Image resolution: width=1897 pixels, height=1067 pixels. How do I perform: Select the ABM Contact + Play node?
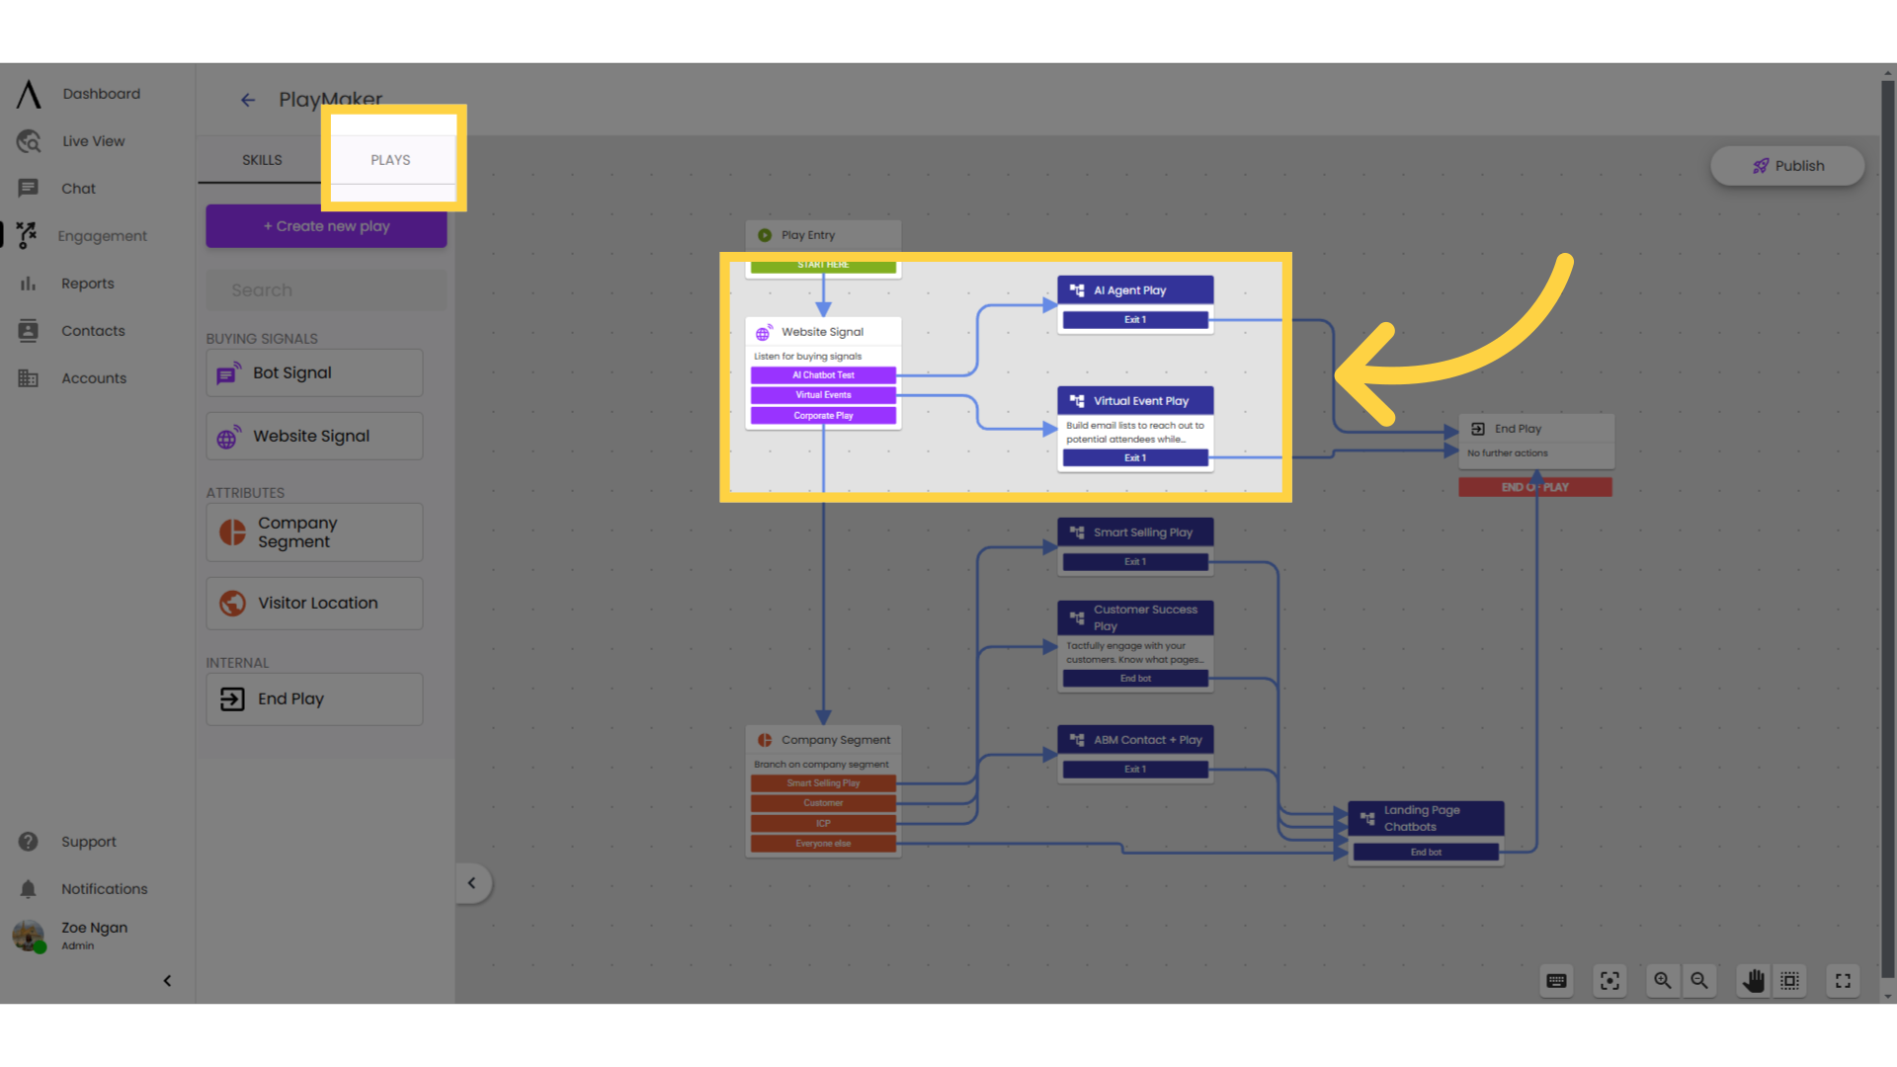(x=1135, y=740)
